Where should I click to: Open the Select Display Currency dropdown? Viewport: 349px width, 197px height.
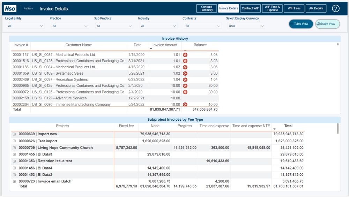pyautogui.click(x=246, y=26)
